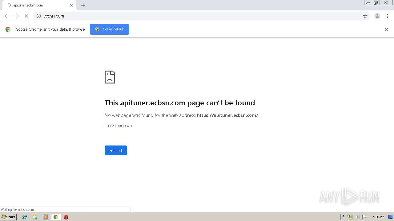Click the Chrome logo in the infobar
The image size is (394, 221).
coord(8,29)
